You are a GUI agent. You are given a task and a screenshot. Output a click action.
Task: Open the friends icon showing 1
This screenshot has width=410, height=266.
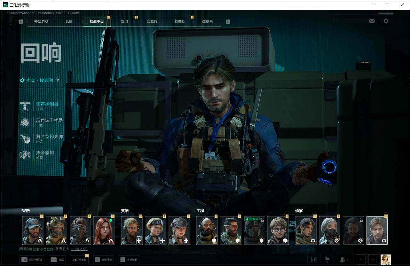point(344,260)
